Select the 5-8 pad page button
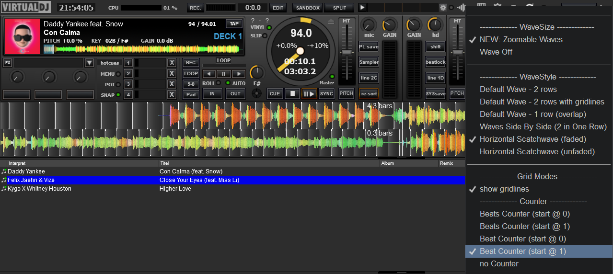The image size is (613, 274). click(191, 84)
